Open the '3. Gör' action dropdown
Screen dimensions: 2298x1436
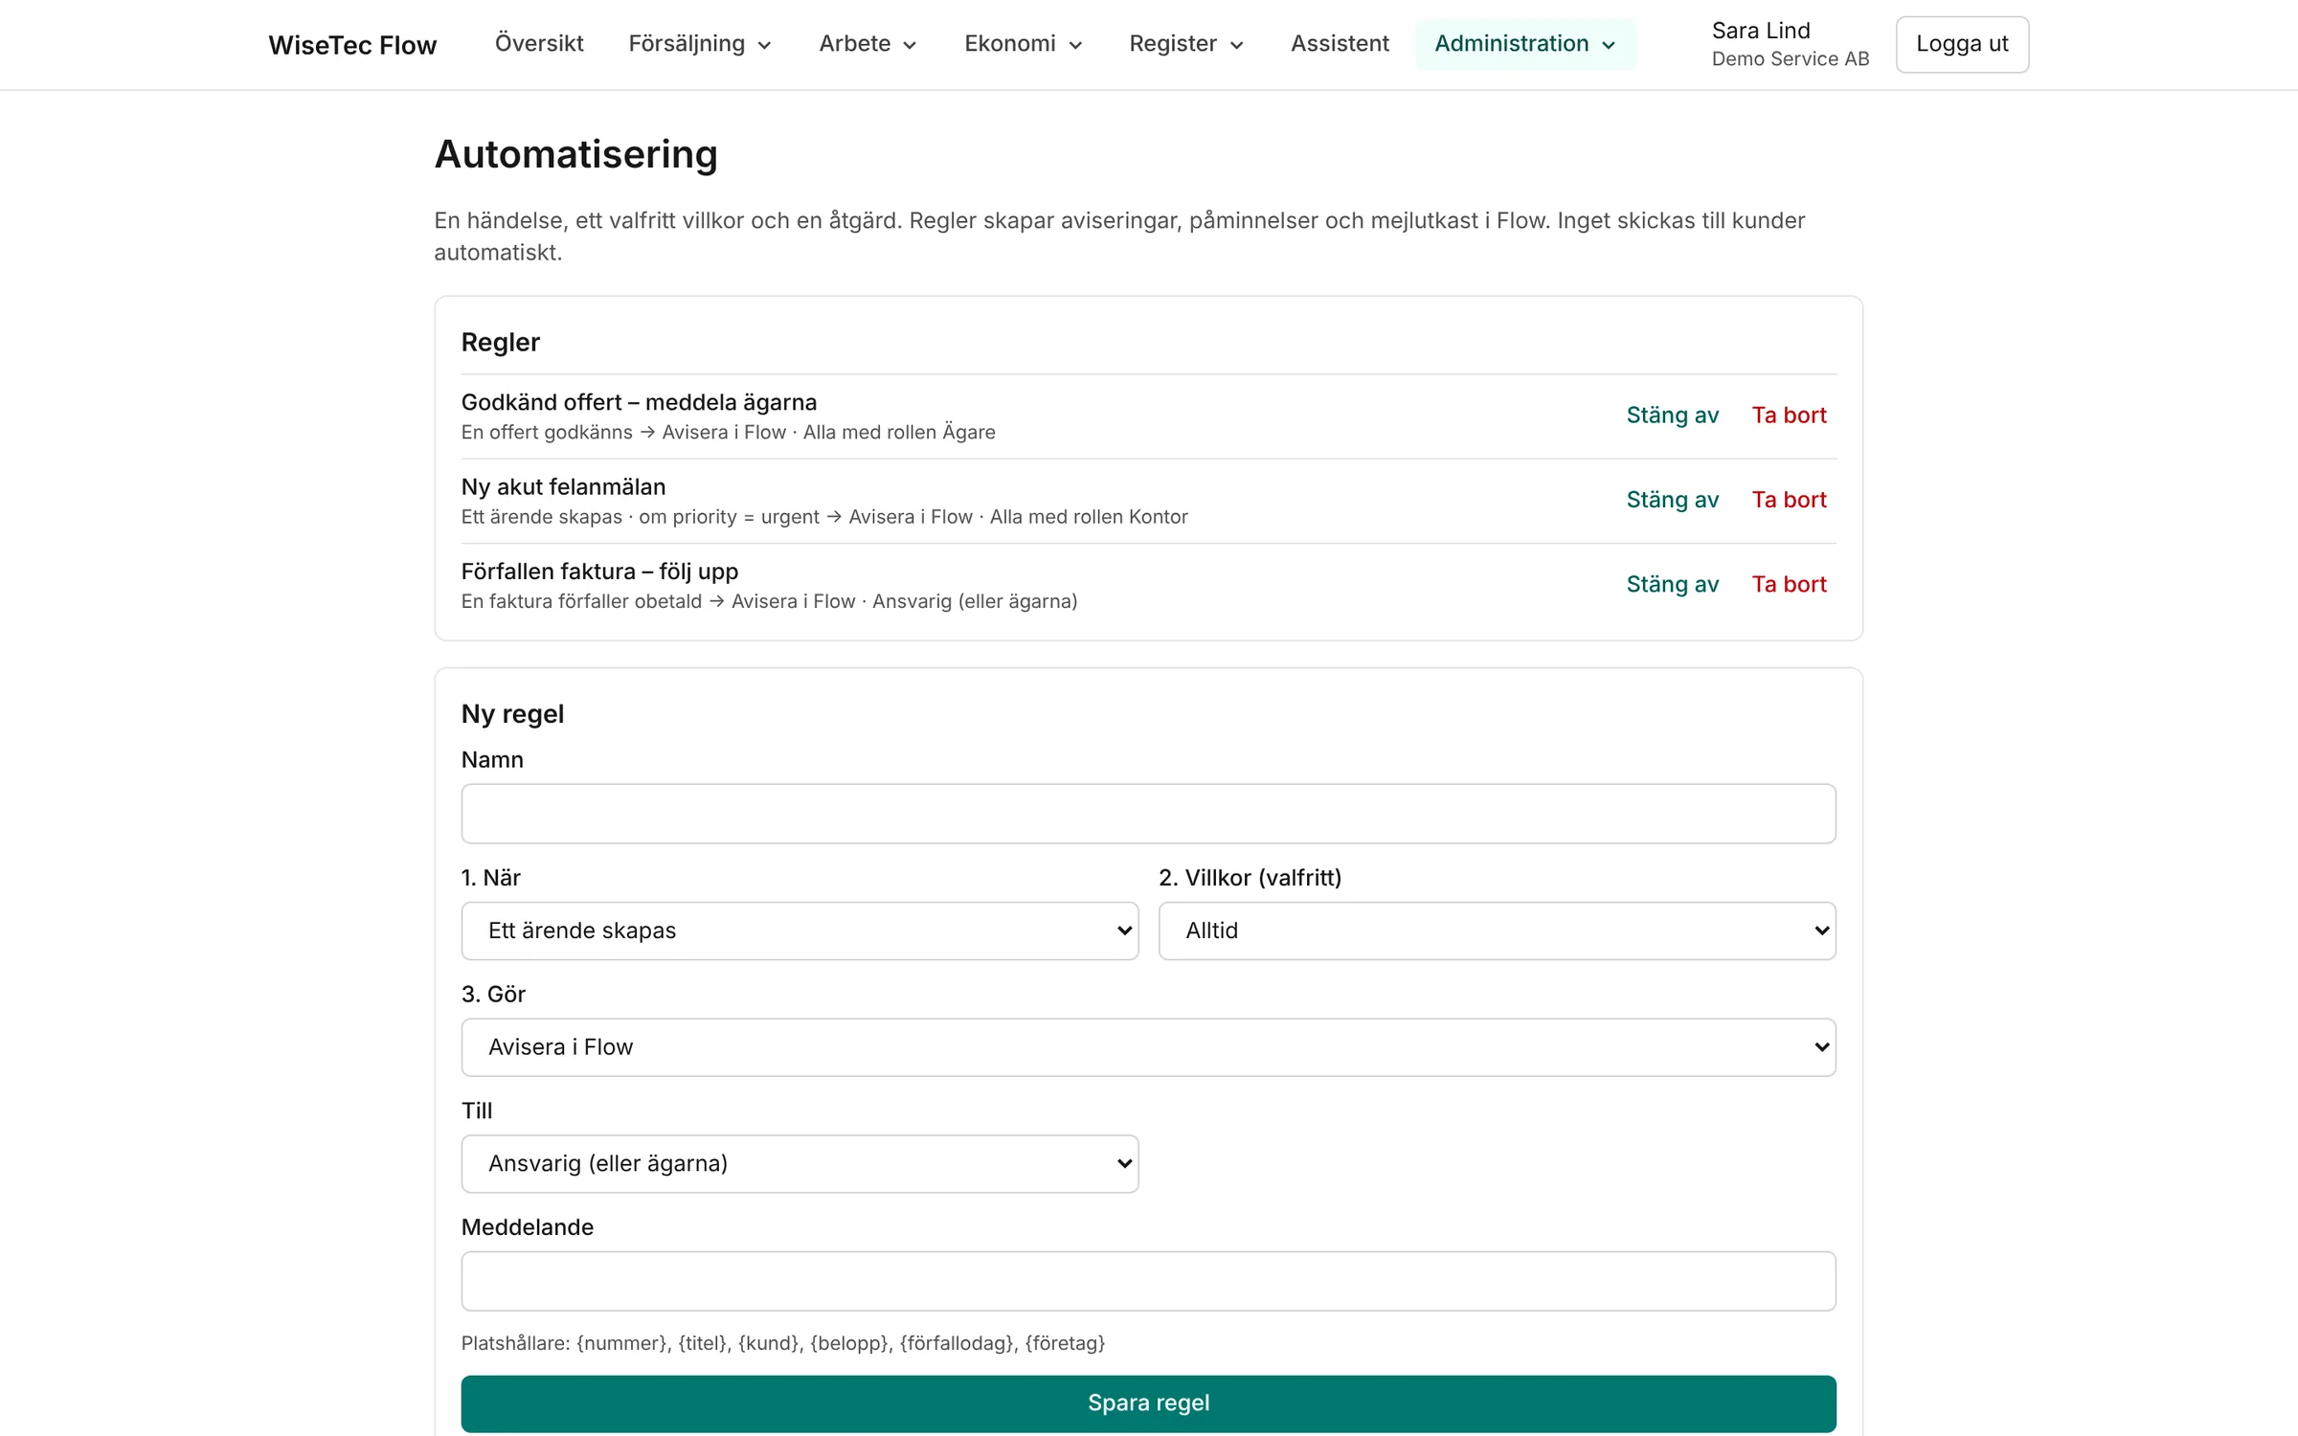pos(1148,1047)
